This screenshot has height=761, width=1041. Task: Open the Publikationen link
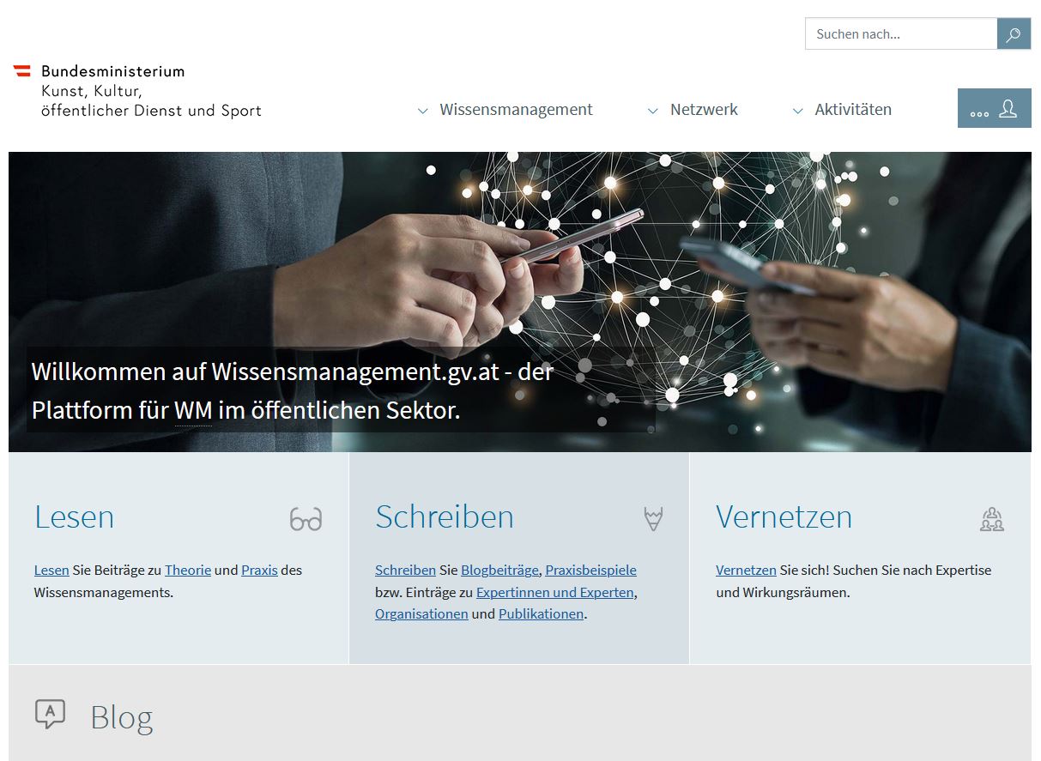pos(541,613)
